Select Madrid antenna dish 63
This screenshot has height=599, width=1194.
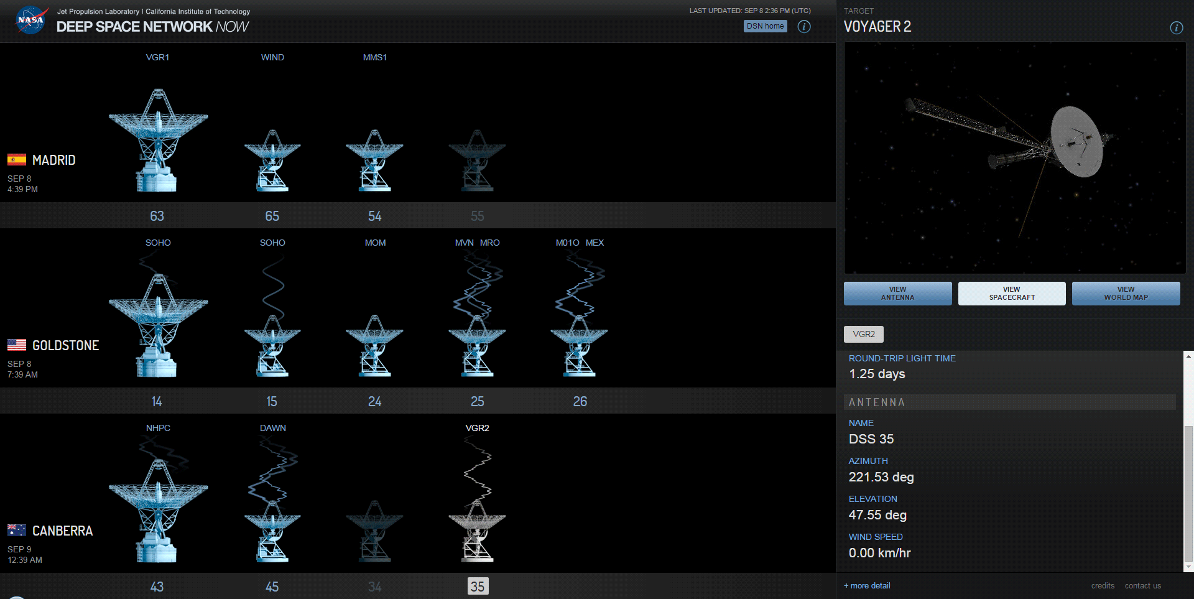point(158,139)
